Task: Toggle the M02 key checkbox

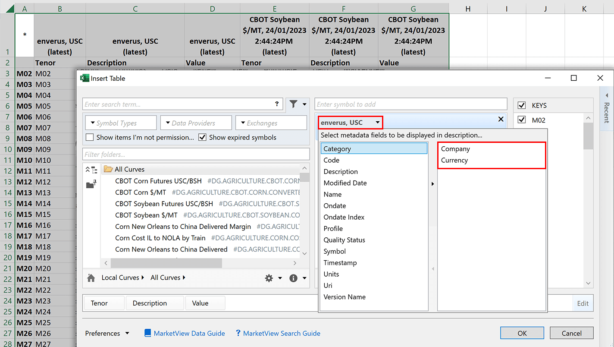Action: (x=522, y=120)
